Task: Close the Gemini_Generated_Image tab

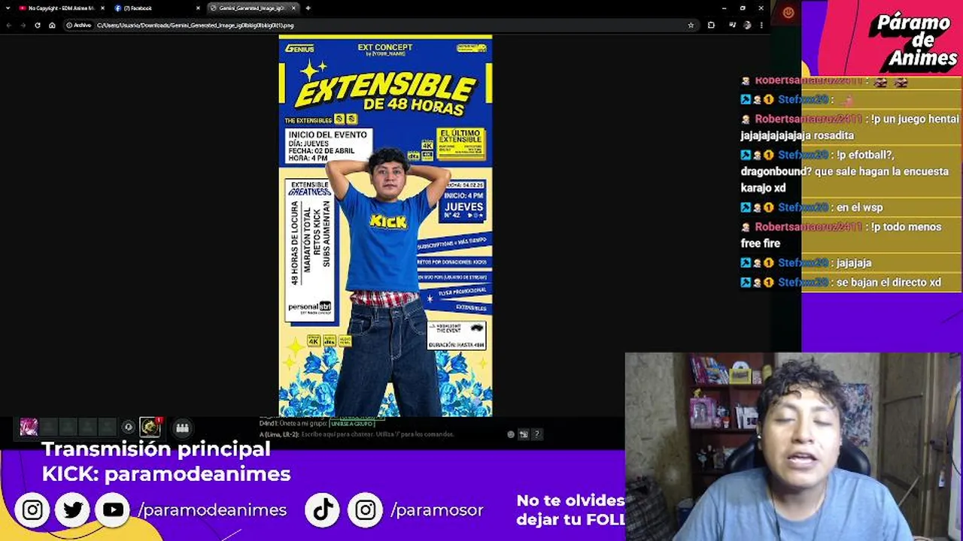Action: click(x=293, y=8)
